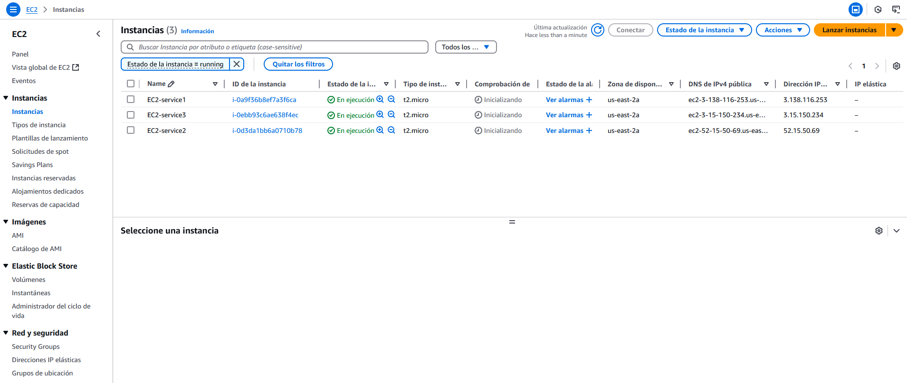The image size is (907, 383).
Task: Sort by Name column arrow
Action: pos(215,84)
